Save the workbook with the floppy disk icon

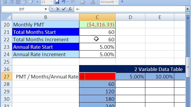coord(57,2)
